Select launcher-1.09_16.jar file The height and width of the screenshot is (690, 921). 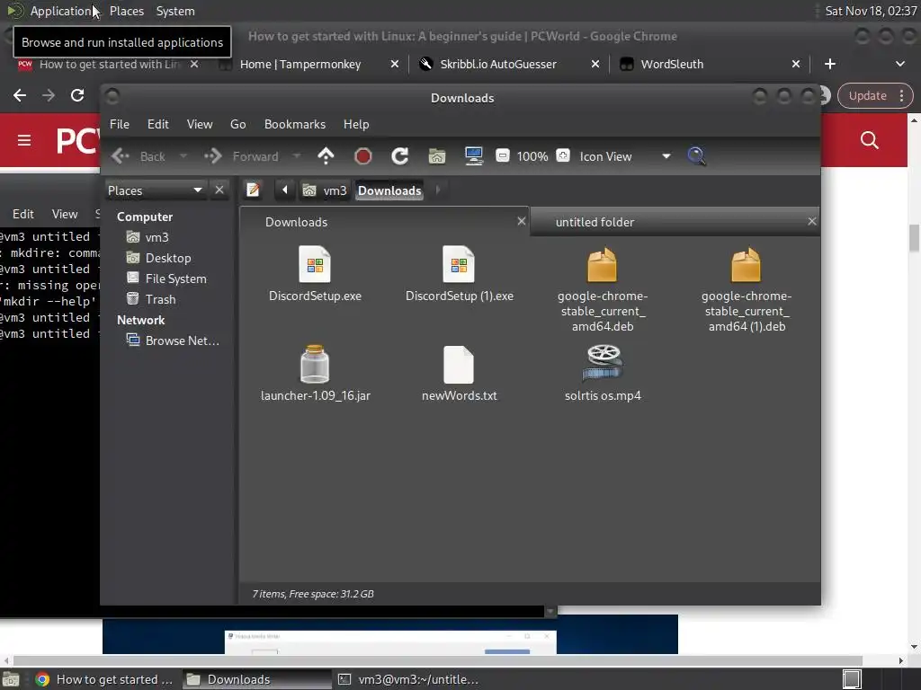(315, 364)
